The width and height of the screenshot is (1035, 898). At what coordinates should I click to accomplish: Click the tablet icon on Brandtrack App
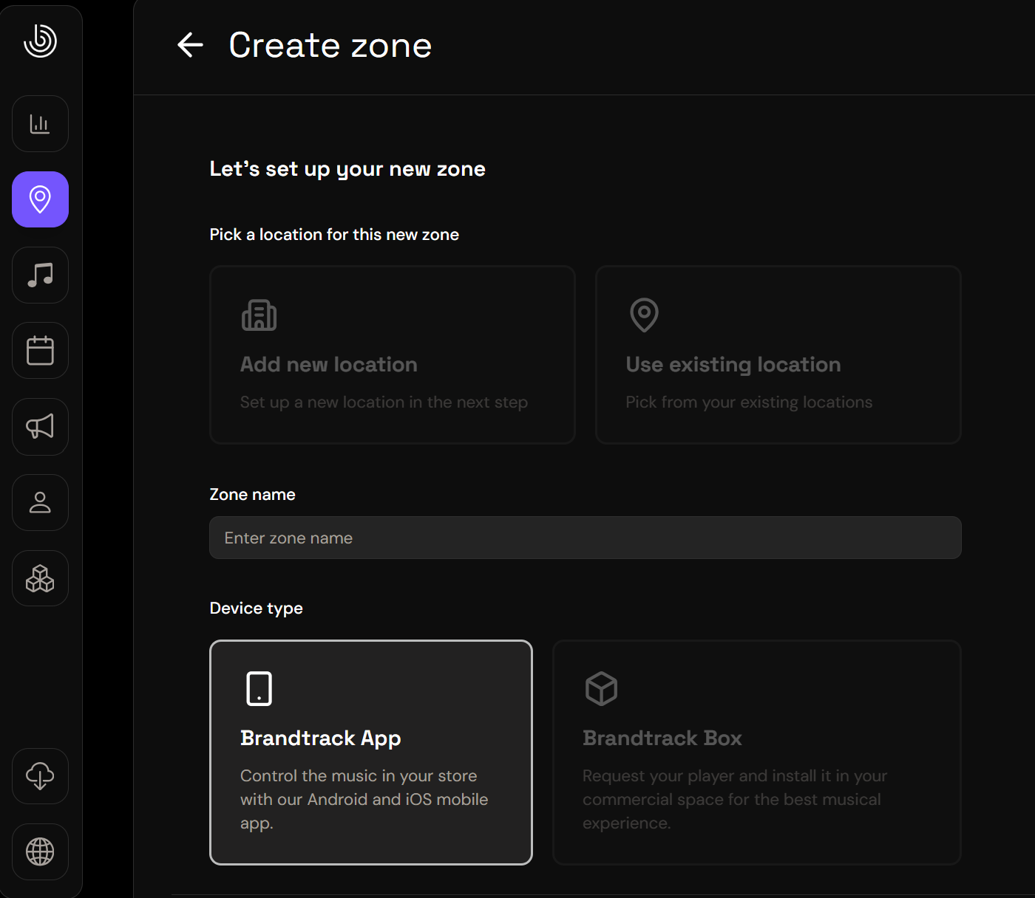pyautogui.click(x=259, y=688)
